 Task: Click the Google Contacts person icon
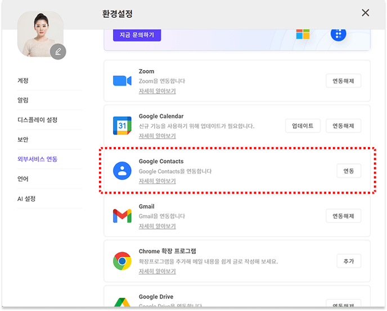(x=122, y=171)
